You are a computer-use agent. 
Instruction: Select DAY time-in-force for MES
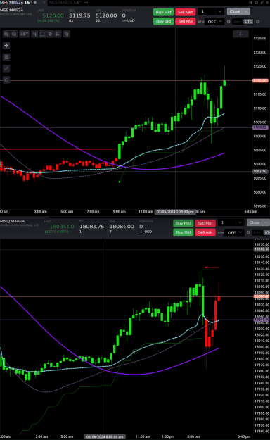[x=237, y=22]
